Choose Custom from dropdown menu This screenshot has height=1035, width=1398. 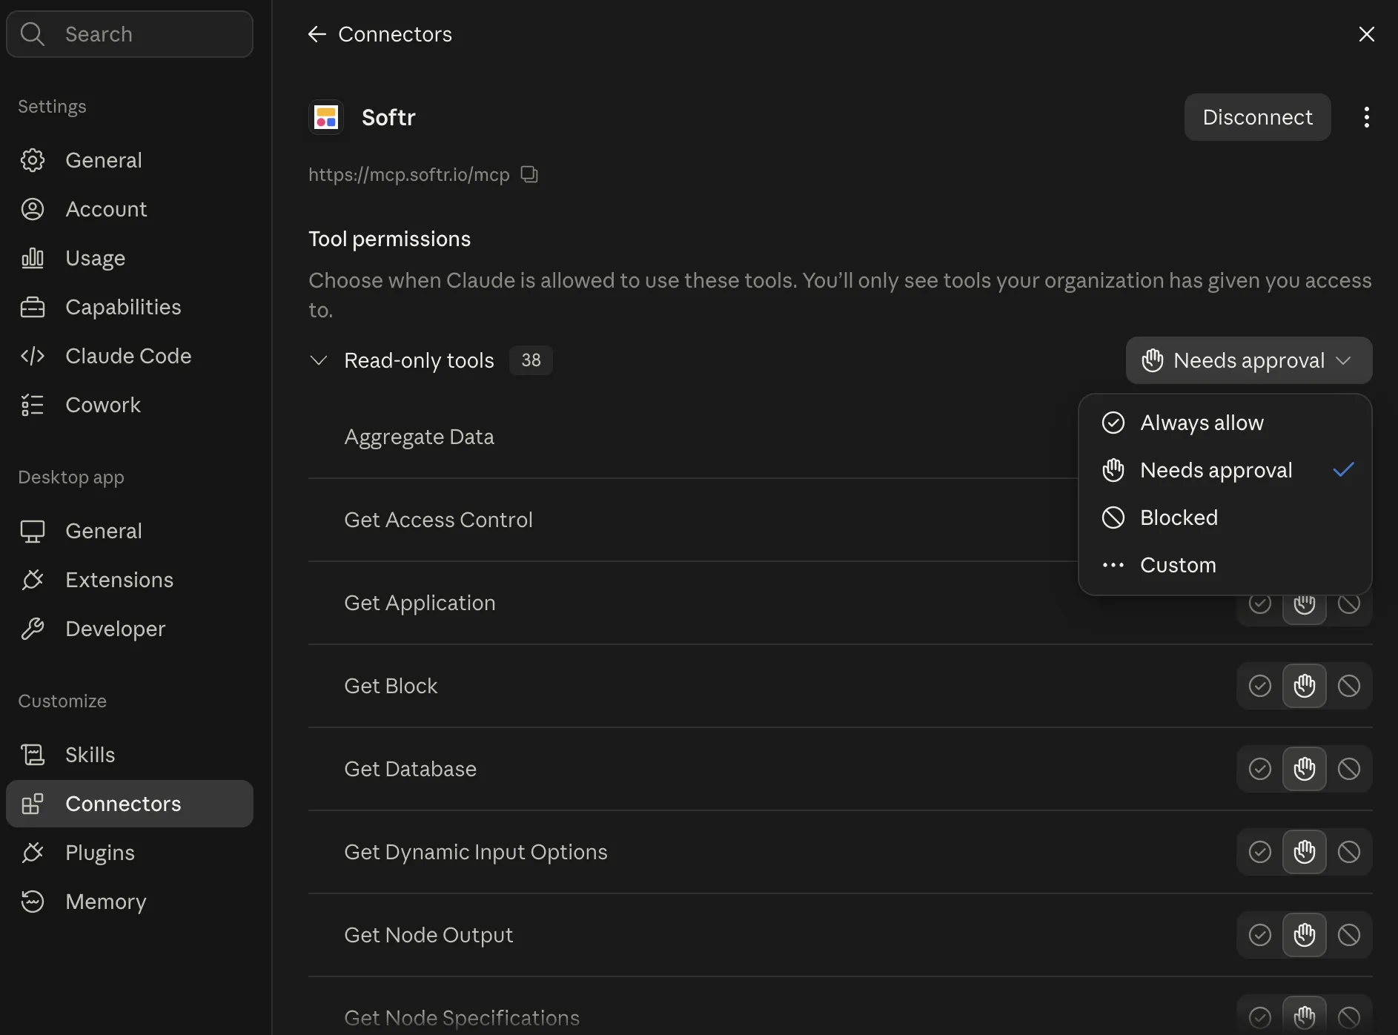click(x=1225, y=565)
